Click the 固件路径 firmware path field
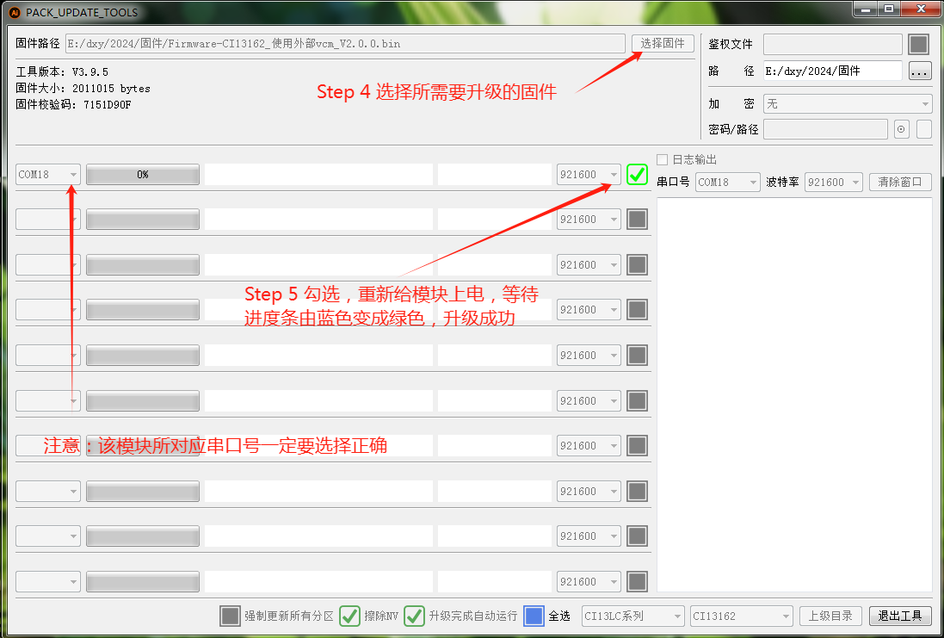This screenshot has width=944, height=638. [x=345, y=43]
